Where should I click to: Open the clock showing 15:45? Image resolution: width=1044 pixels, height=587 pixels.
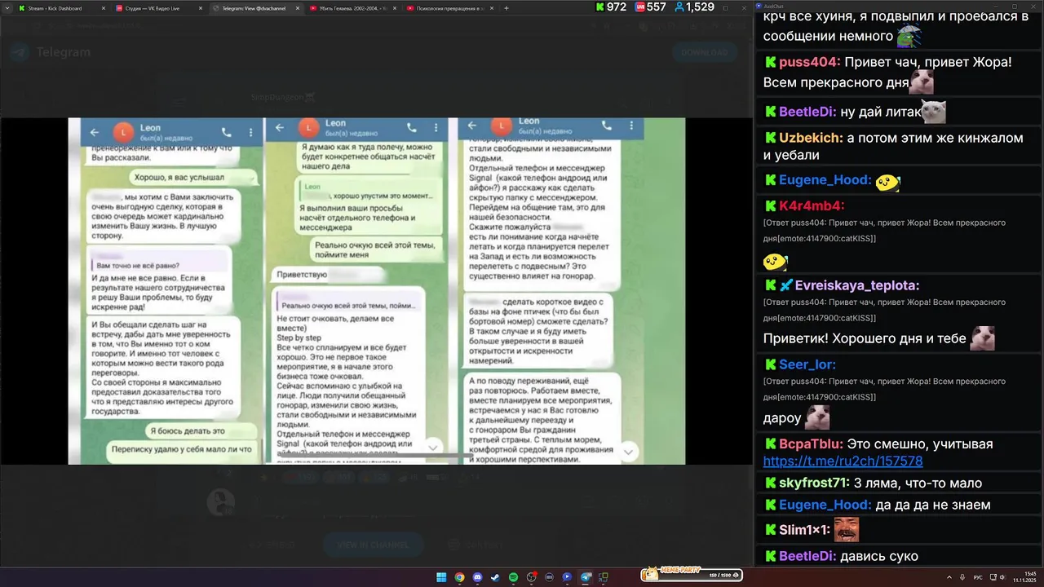pyautogui.click(x=1026, y=577)
